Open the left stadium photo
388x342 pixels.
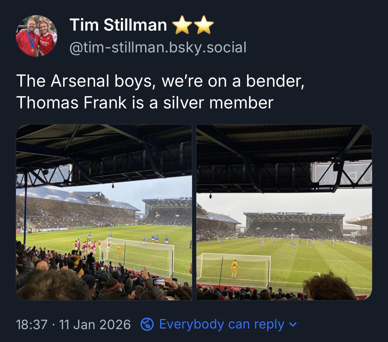[104, 212]
